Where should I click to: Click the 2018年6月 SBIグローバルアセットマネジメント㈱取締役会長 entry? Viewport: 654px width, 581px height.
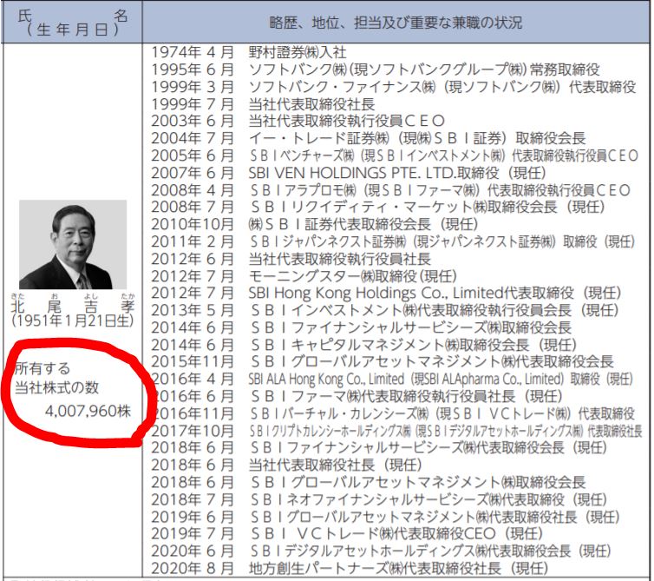(x=417, y=482)
